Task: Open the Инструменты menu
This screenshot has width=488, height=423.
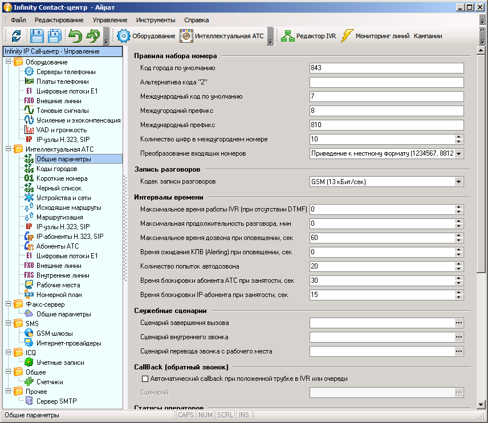Action: [x=156, y=20]
